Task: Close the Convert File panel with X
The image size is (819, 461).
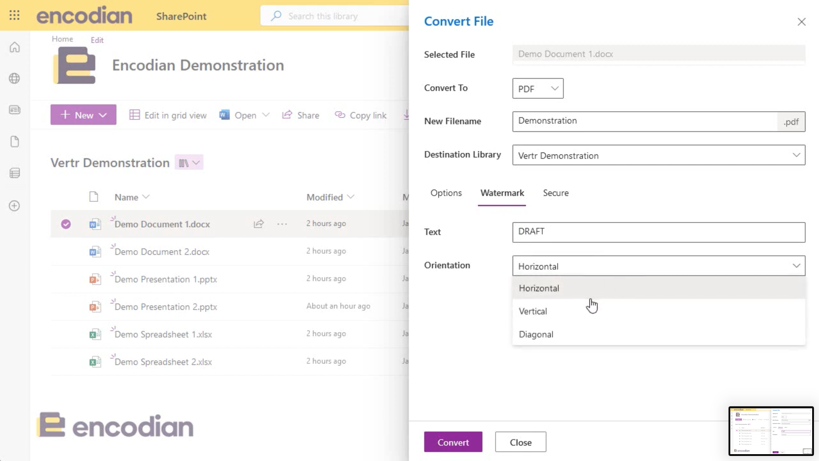Action: pos(802,22)
